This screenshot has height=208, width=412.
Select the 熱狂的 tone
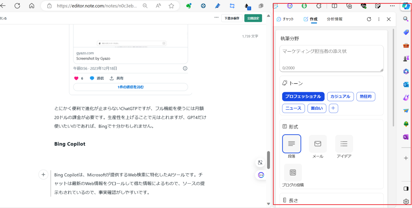(x=366, y=97)
